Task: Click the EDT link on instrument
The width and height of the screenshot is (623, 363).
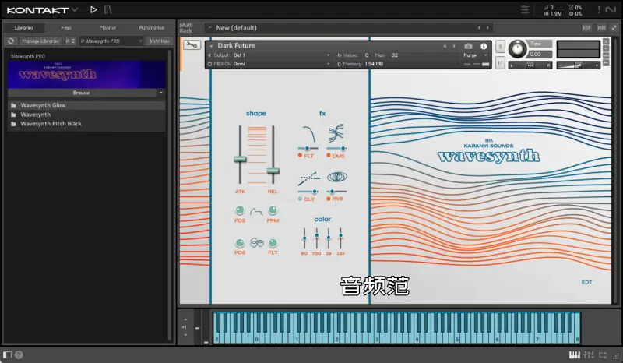Action: pos(587,282)
